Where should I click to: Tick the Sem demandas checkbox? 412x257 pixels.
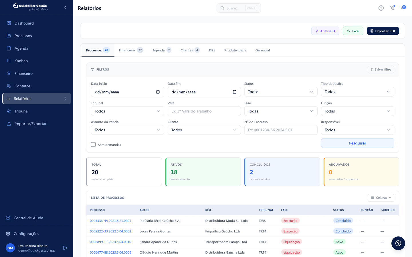pyautogui.click(x=93, y=144)
